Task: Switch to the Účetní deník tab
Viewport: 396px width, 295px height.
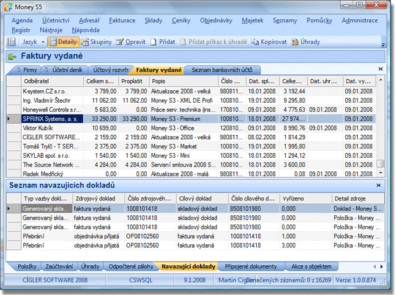Action: (x=64, y=70)
